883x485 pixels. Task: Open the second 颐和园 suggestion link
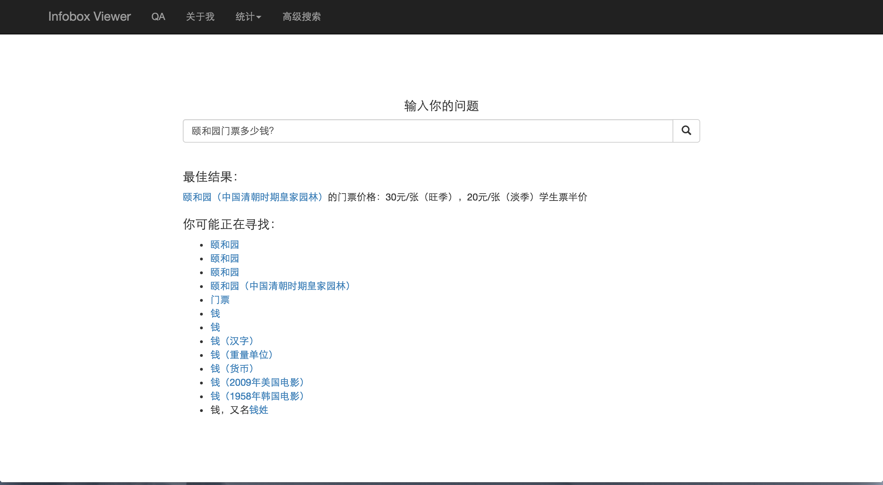(x=225, y=258)
